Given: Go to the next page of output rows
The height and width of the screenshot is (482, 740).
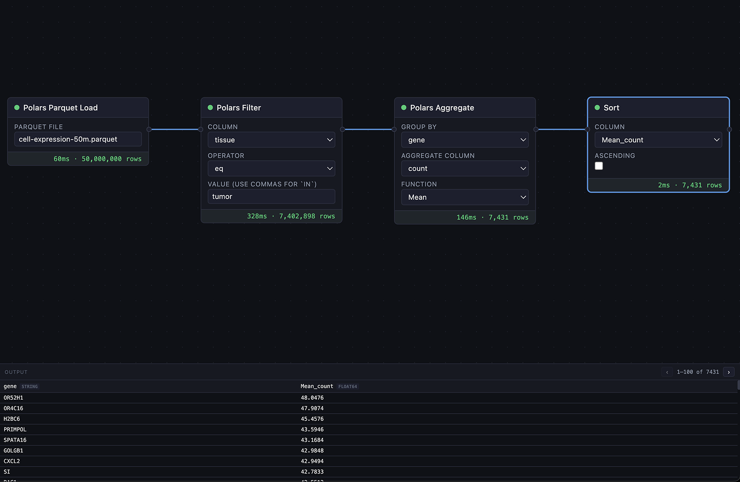Looking at the screenshot, I should [x=729, y=372].
